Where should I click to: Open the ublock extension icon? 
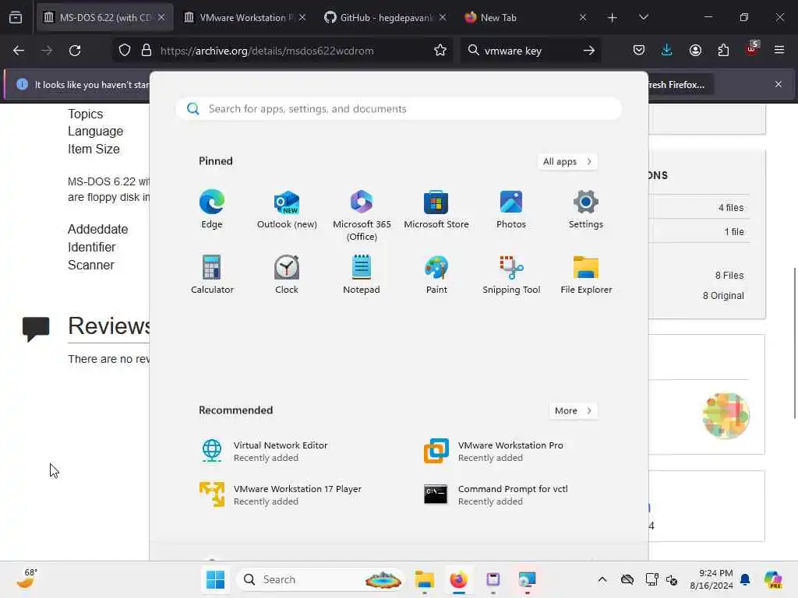(x=751, y=49)
